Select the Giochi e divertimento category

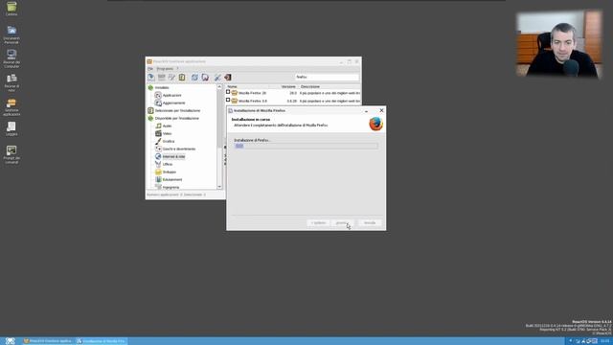[x=179, y=149]
